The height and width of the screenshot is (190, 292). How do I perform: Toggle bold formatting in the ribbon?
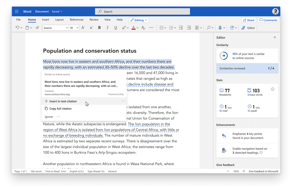99,28
